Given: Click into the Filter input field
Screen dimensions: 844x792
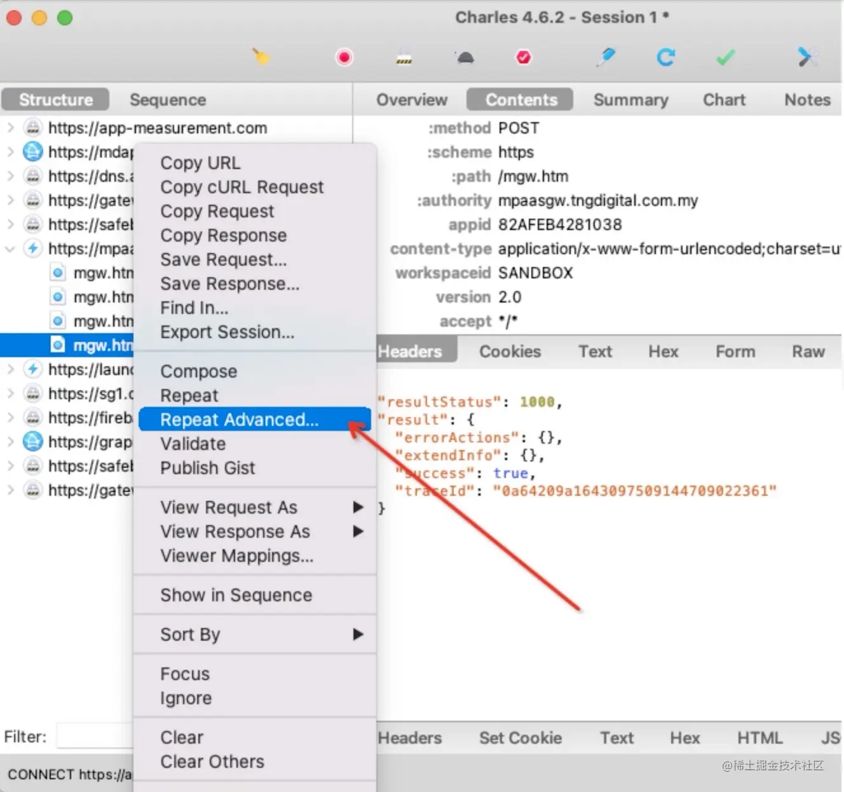Looking at the screenshot, I should (95, 737).
